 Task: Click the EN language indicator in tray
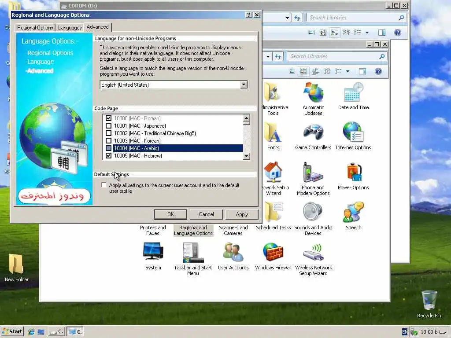404,332
